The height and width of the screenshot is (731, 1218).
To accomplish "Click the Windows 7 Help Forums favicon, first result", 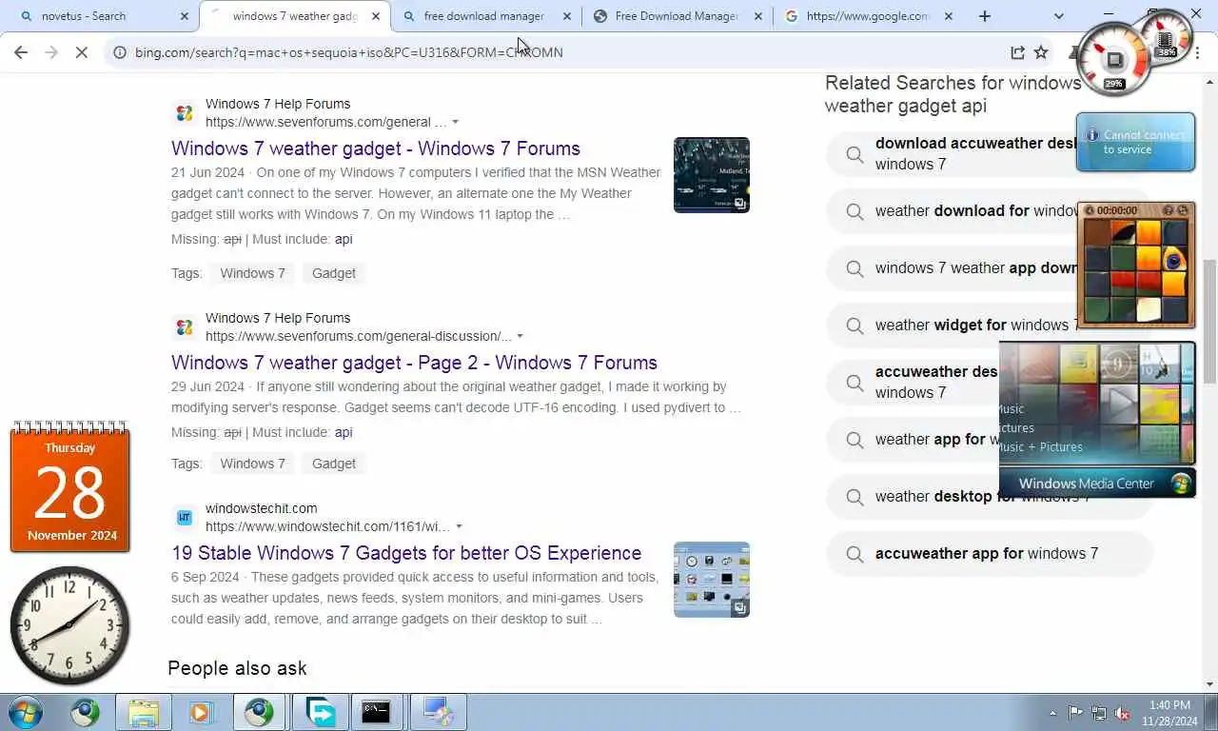I will pos(185,113).
